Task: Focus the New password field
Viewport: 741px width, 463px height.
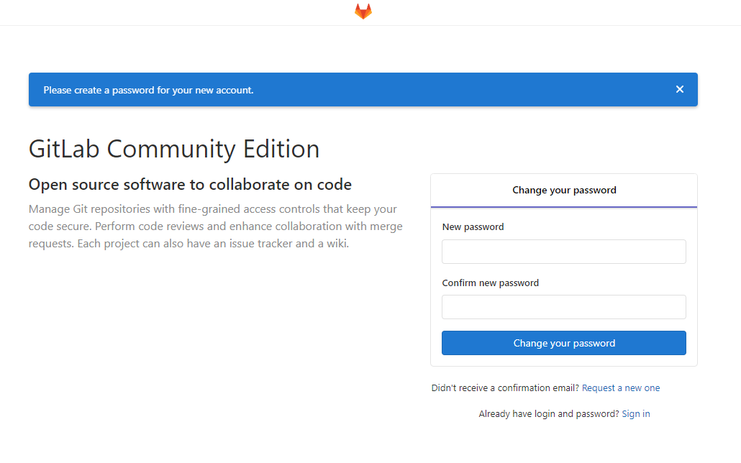Action: coord(564,252)
